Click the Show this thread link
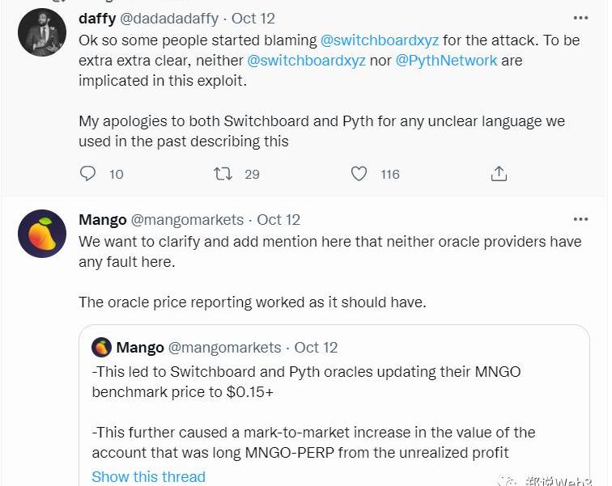Viewport: 612px width, 486px height. 148,476
